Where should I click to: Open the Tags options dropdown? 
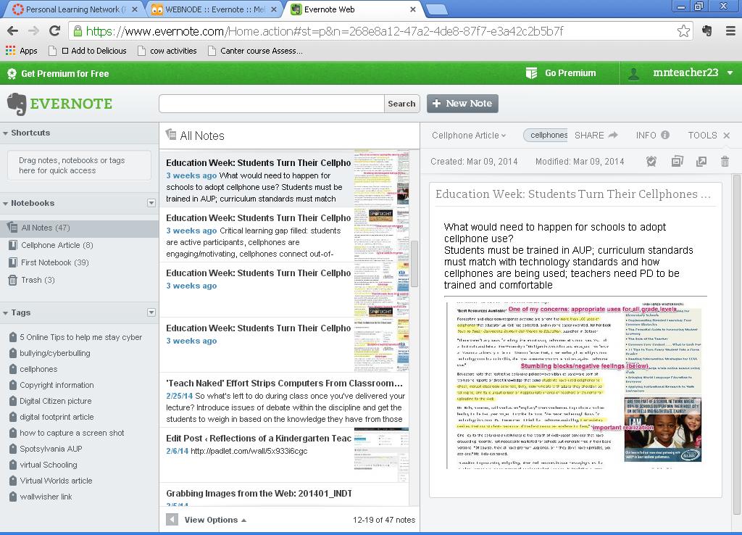[x=151, y=312]
